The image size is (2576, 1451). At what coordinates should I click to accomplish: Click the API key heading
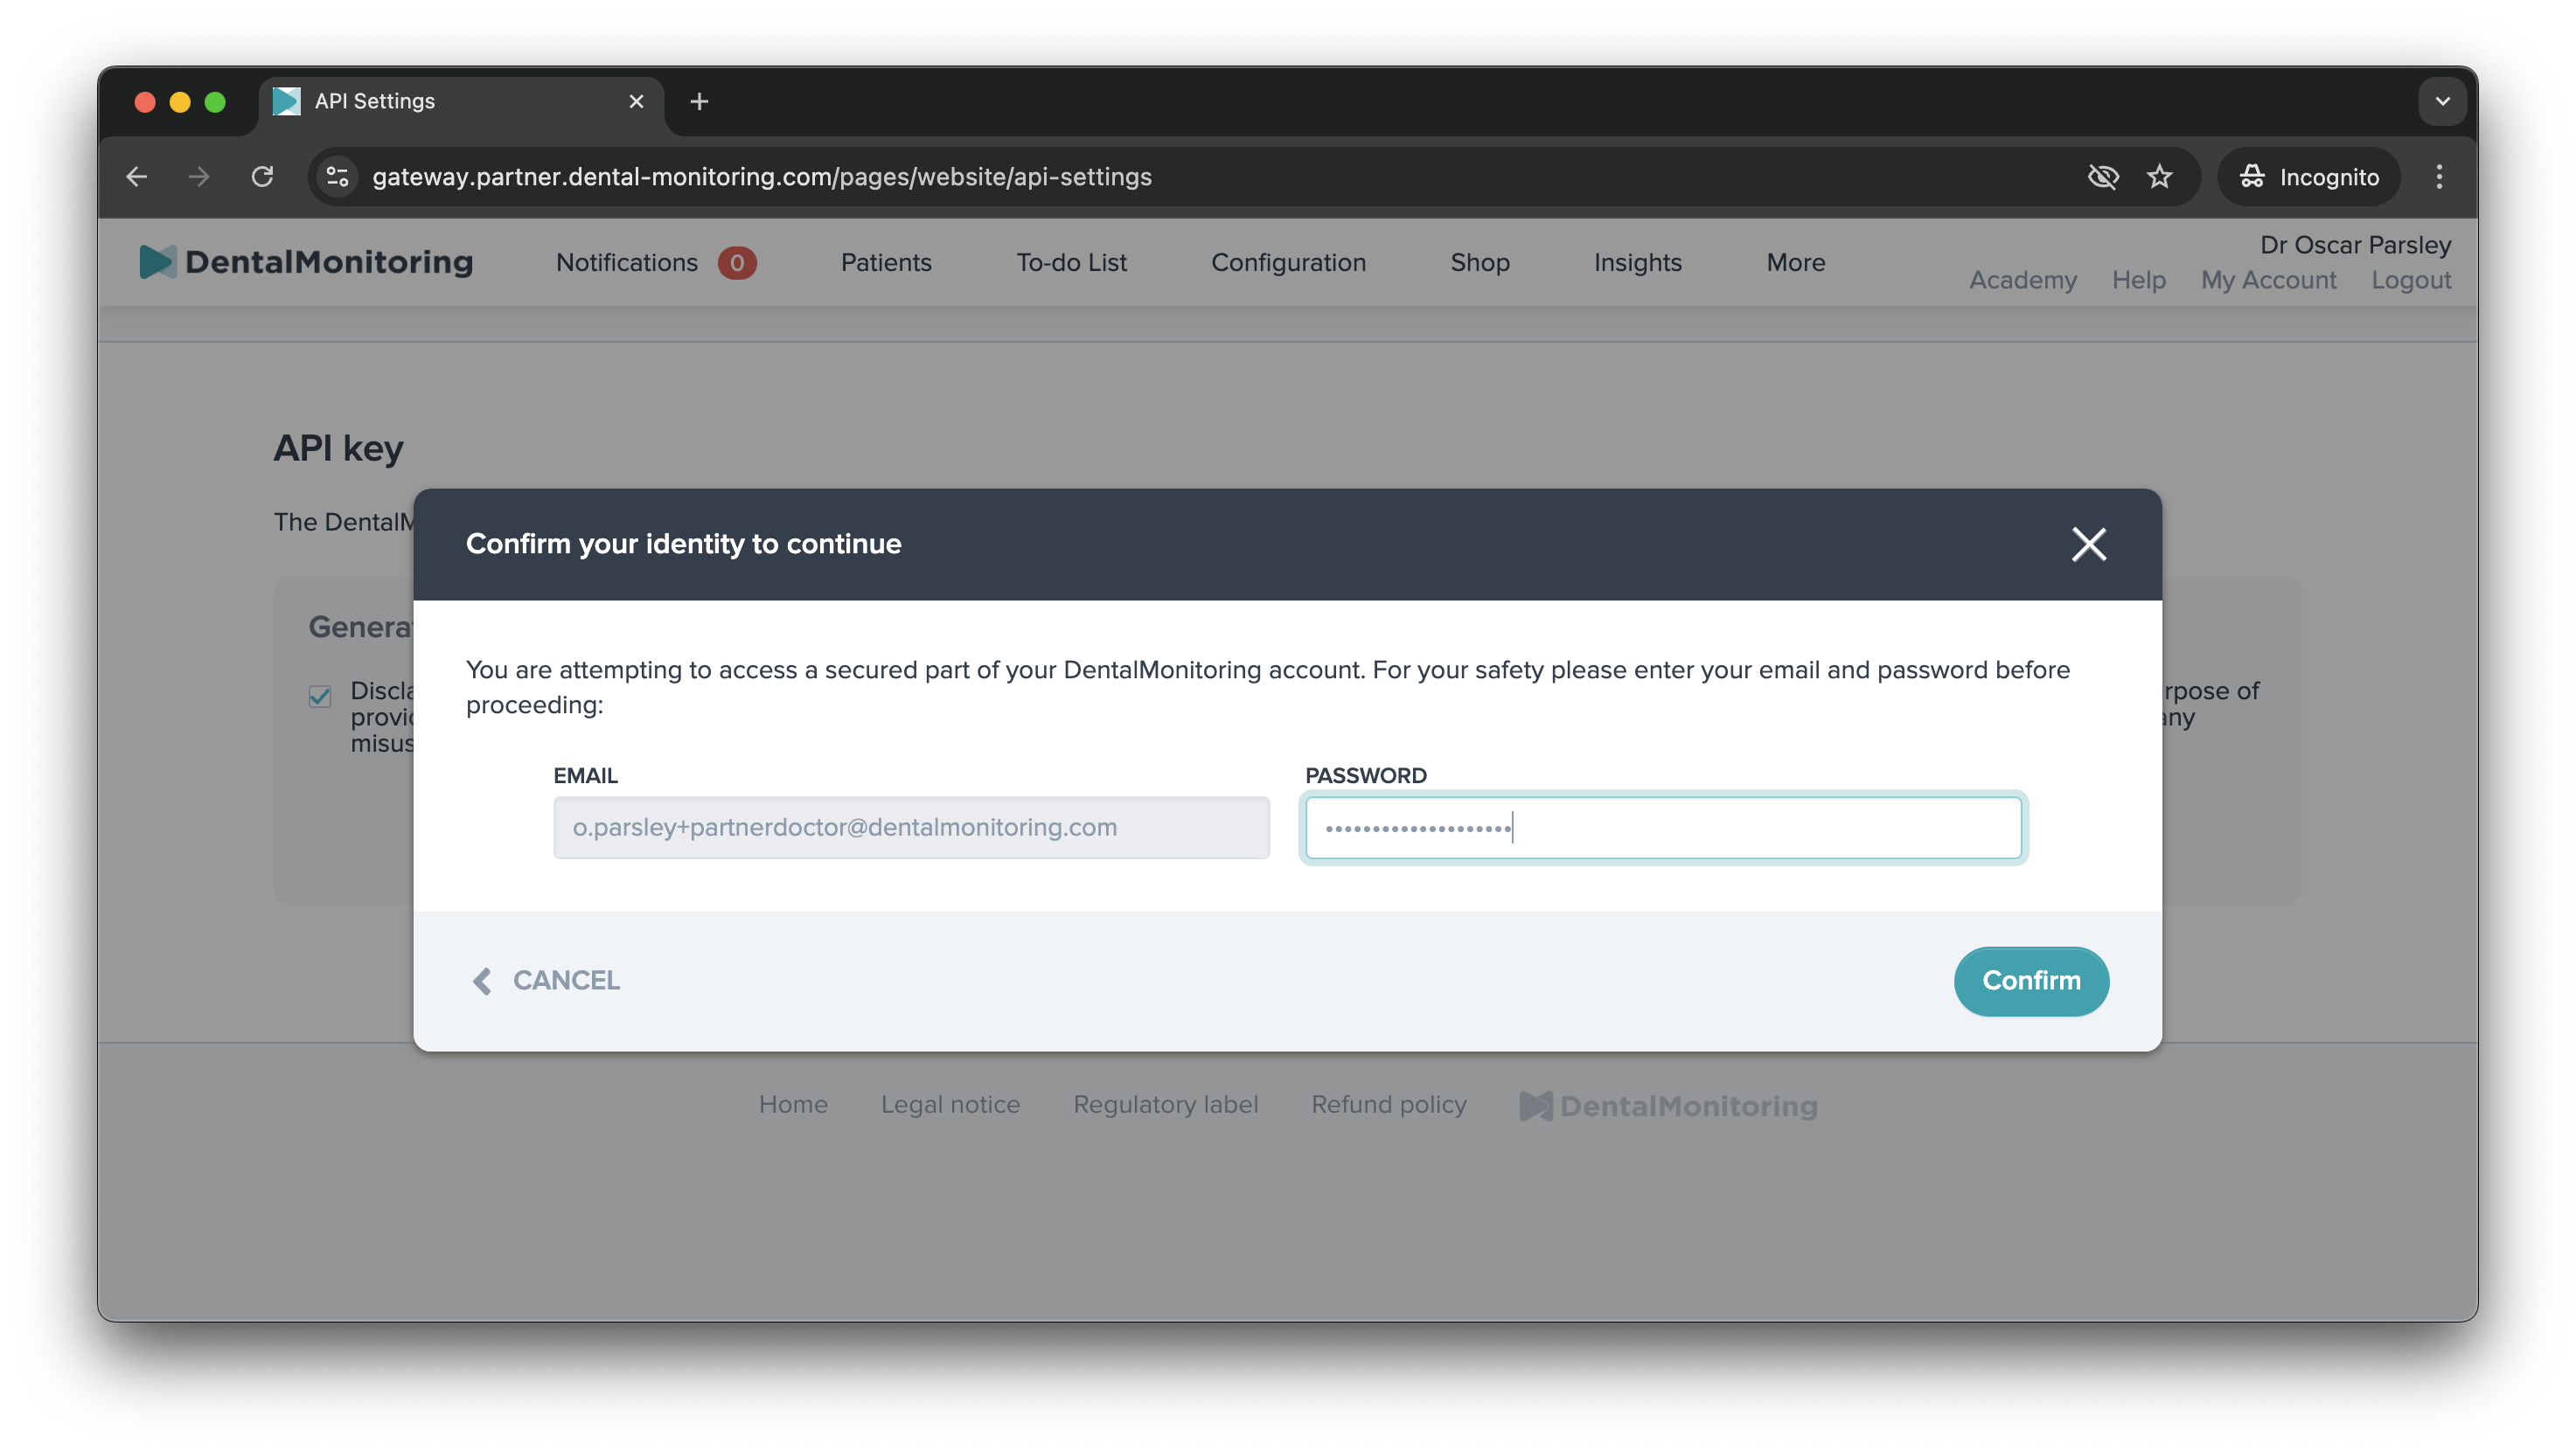click(x=338, y=448)
